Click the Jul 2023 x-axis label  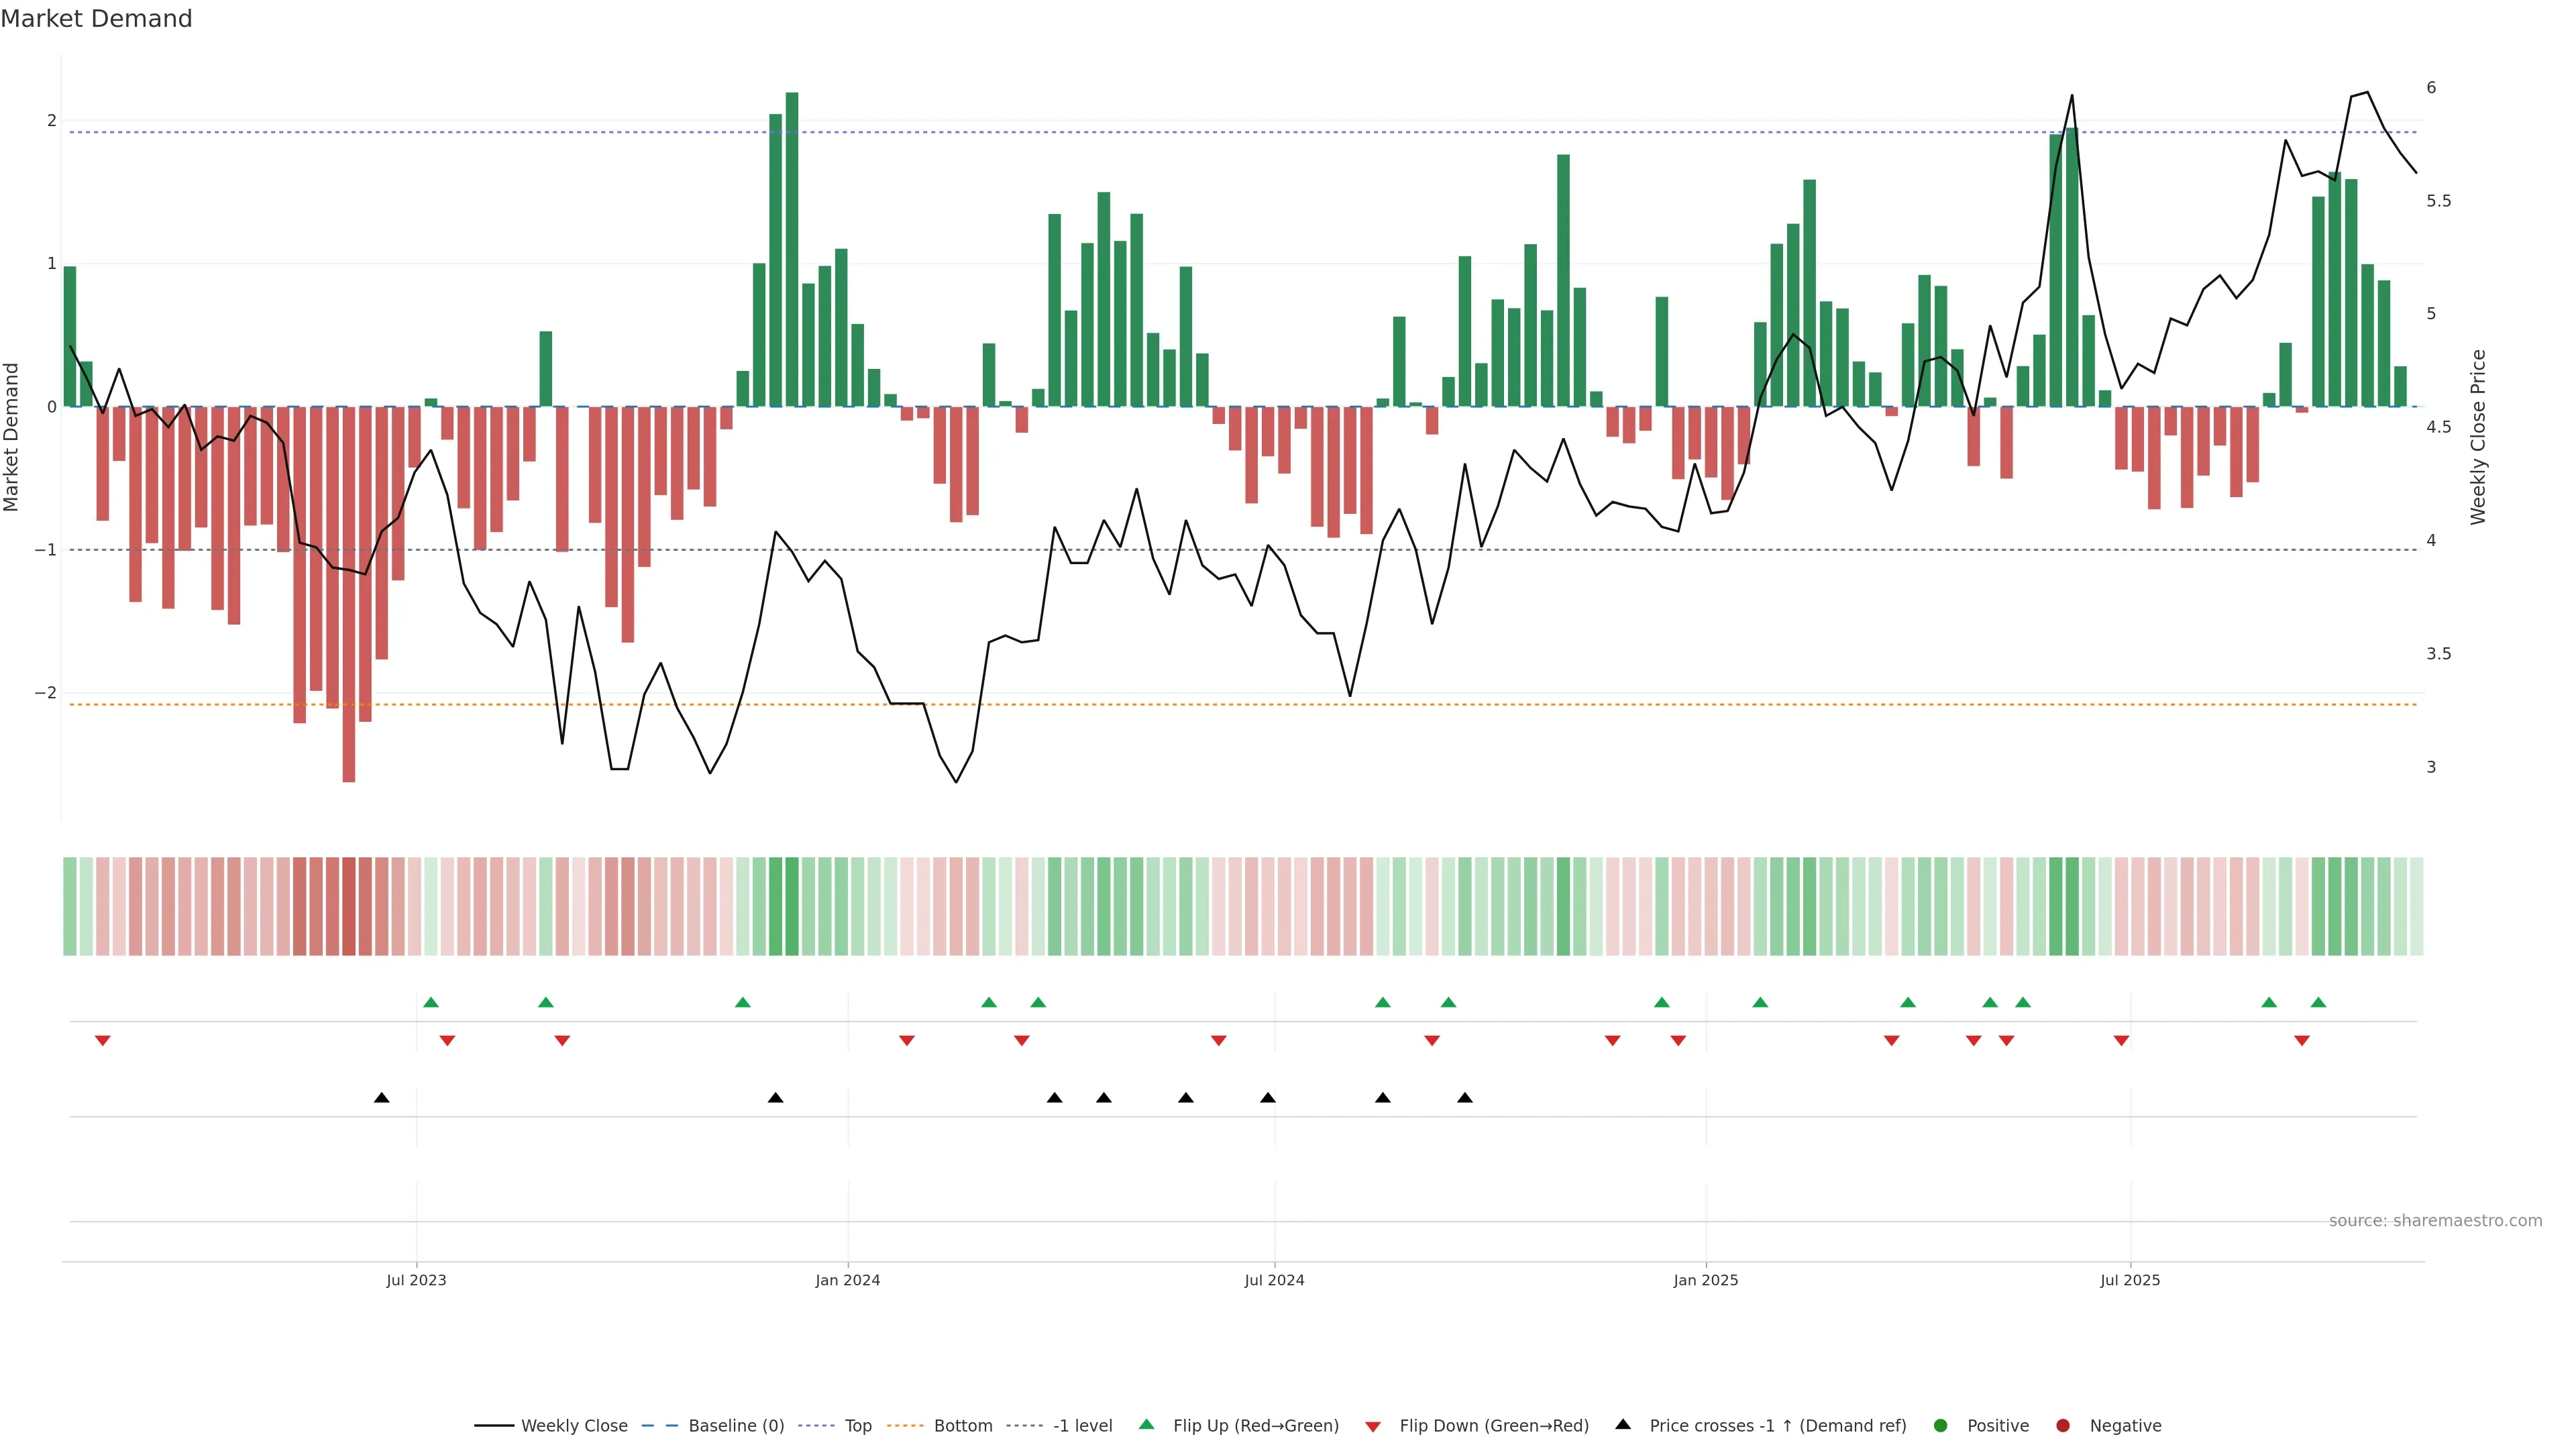tap(416, 1280)
